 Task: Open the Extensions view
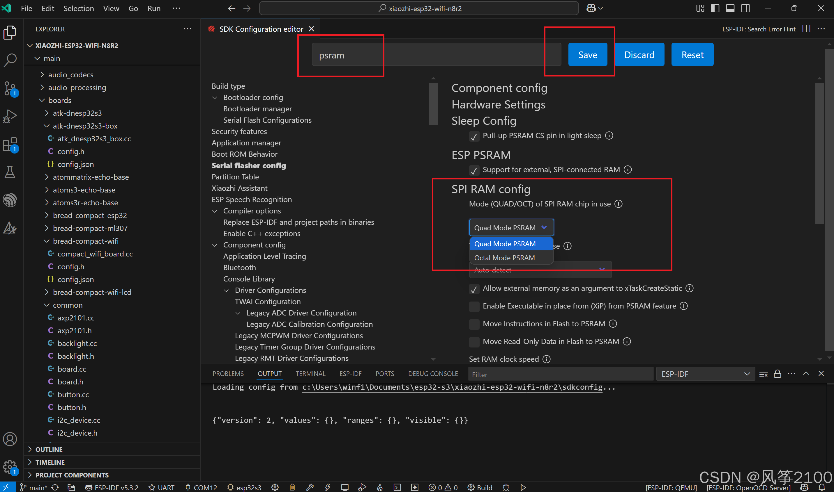pyautogui.click(x=10, y=145)
